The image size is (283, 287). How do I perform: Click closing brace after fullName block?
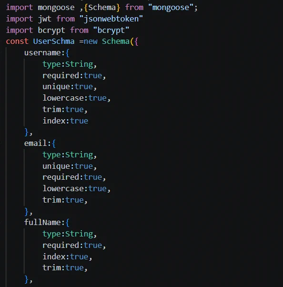coord(27,279)
